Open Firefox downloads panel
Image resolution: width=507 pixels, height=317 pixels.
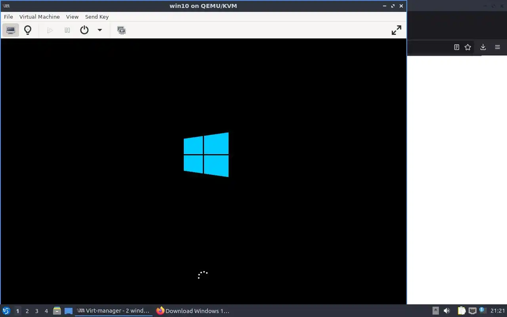click(483, 47)
